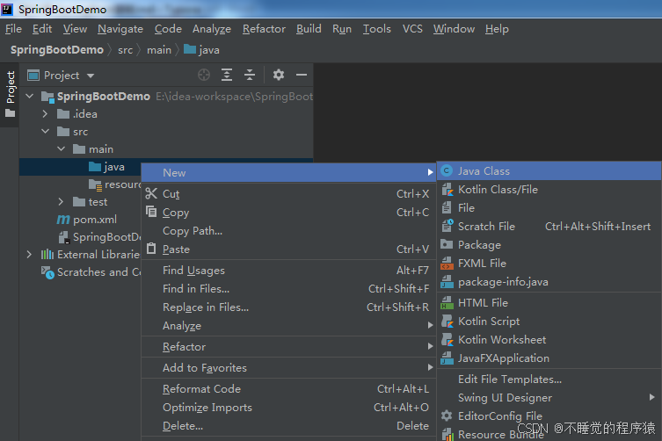The image size is (662, 441).
Task: Click the src breadcrumb
Action: tap(126, 50)
